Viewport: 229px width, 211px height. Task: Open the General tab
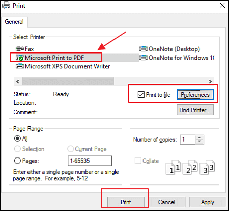tap(14, 22)
